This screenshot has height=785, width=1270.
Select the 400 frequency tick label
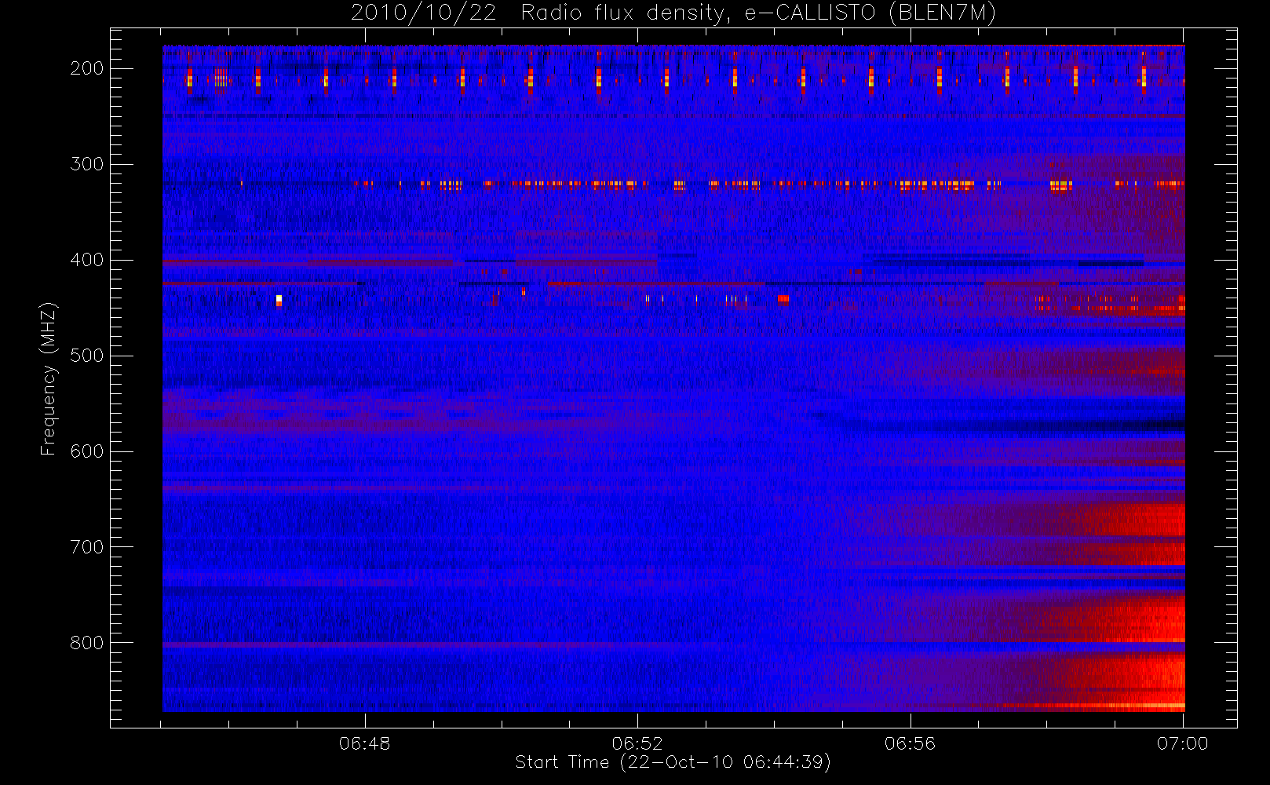(86, 260)
